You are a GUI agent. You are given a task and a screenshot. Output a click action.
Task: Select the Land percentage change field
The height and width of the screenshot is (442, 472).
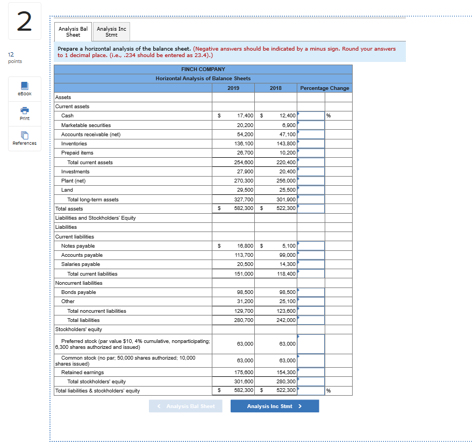point(310,190)
